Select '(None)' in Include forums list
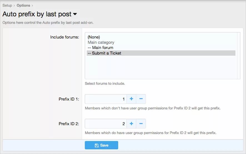The height and width of the screenshot is (154, 246). click(94, 37)
